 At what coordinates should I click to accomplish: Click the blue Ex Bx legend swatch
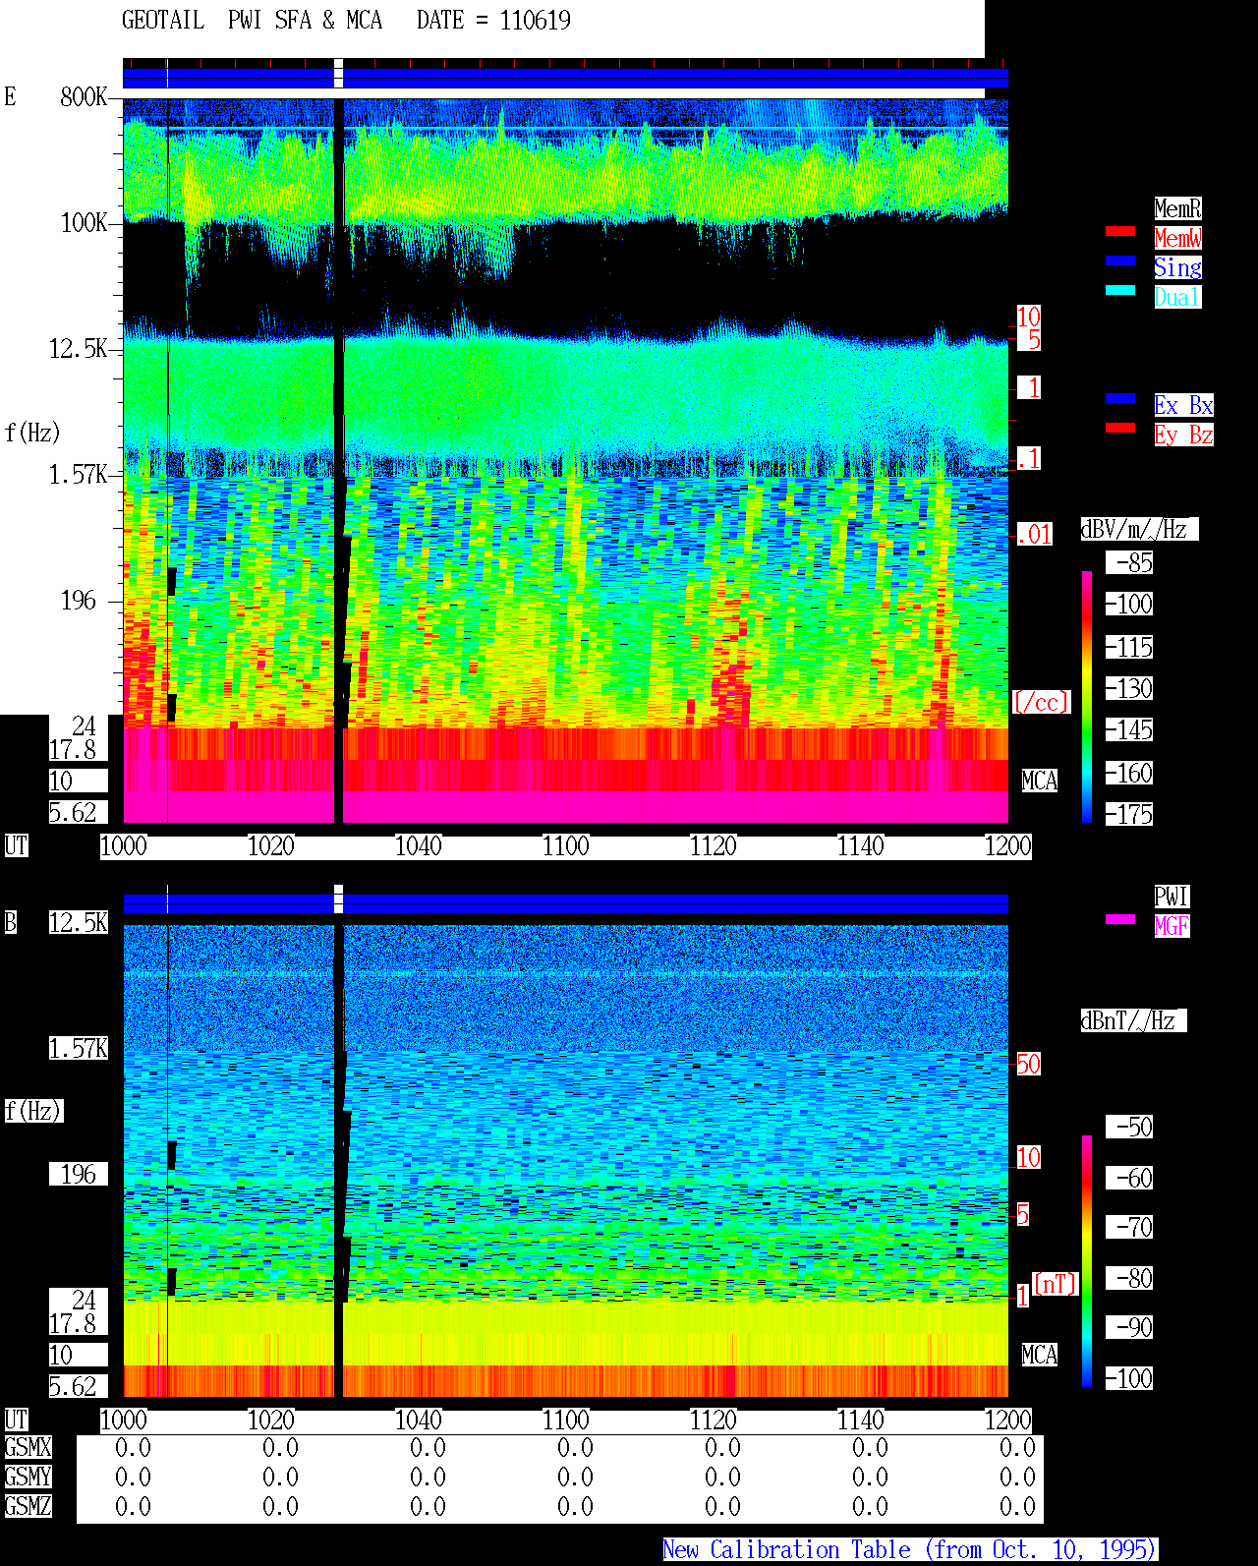click(1120, 398)
